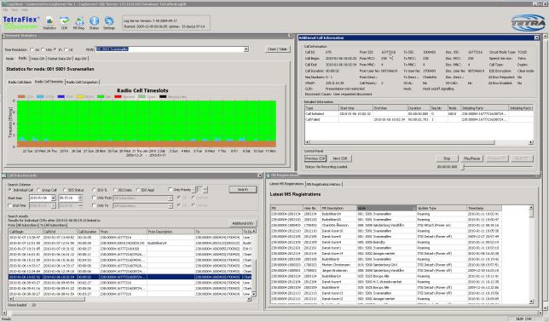Select the SDS Appl radio button
Image resolution: width=549 pixels, height=322 pixels.
pos(138,190)
